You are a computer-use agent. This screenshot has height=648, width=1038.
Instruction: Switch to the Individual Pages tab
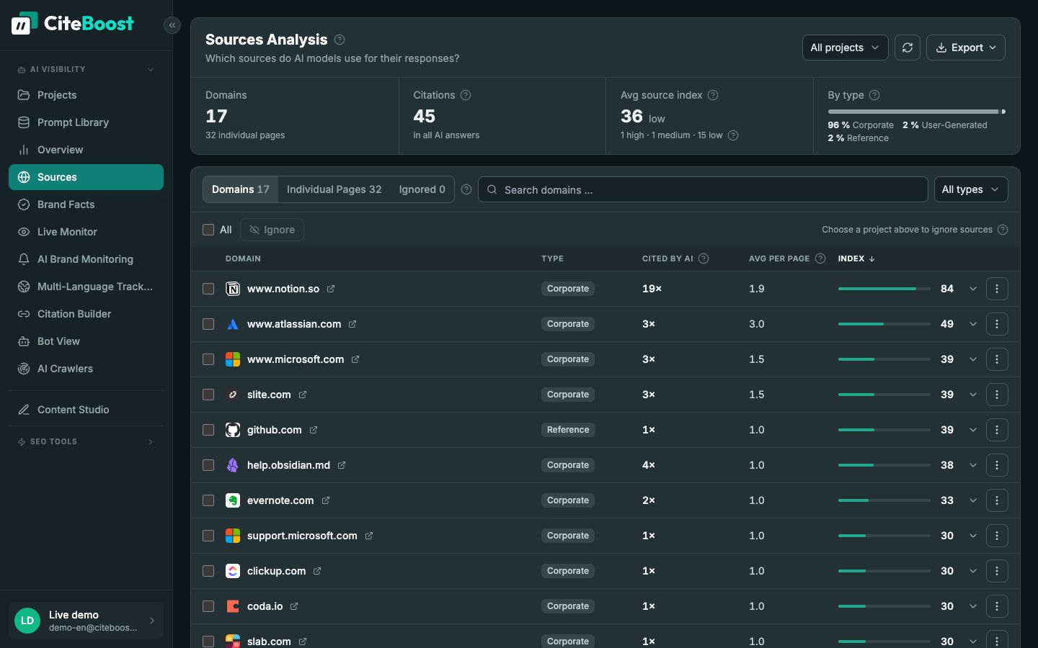334,189
